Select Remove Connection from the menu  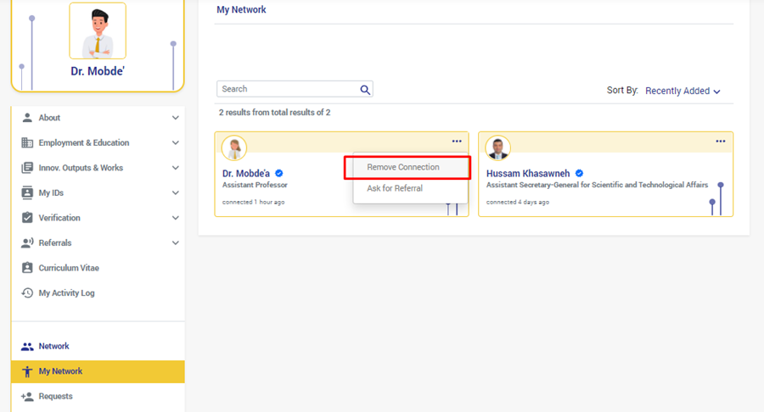pyautogui.click(x=403, y=168)
